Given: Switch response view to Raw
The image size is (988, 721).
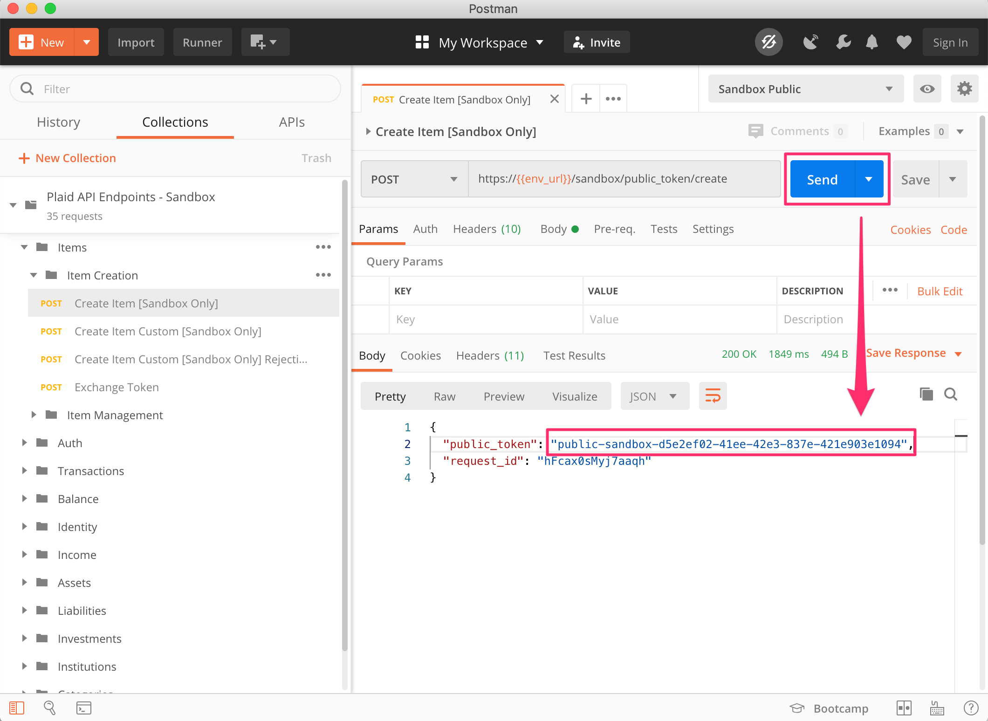Looking at the screenshot, I should point(444,396).
